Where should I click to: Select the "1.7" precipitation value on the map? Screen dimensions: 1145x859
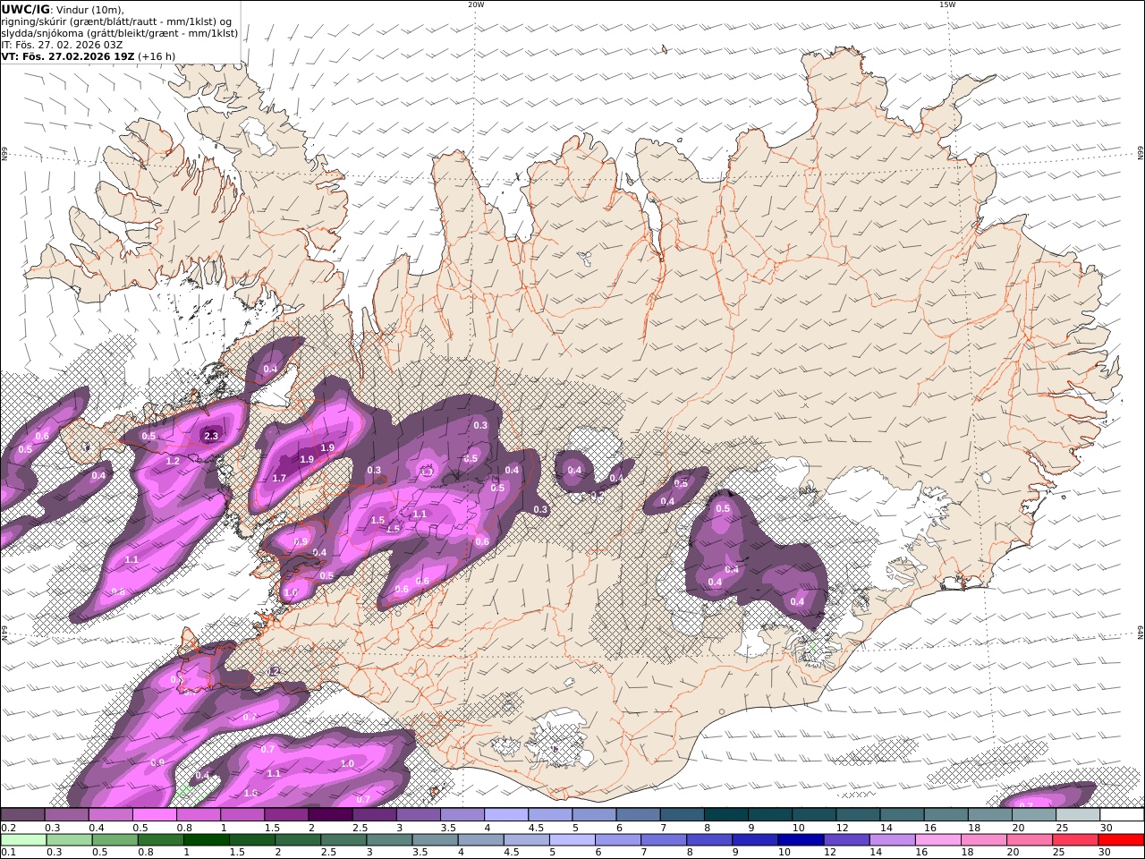pyautogui.click(x=279, y=479)
